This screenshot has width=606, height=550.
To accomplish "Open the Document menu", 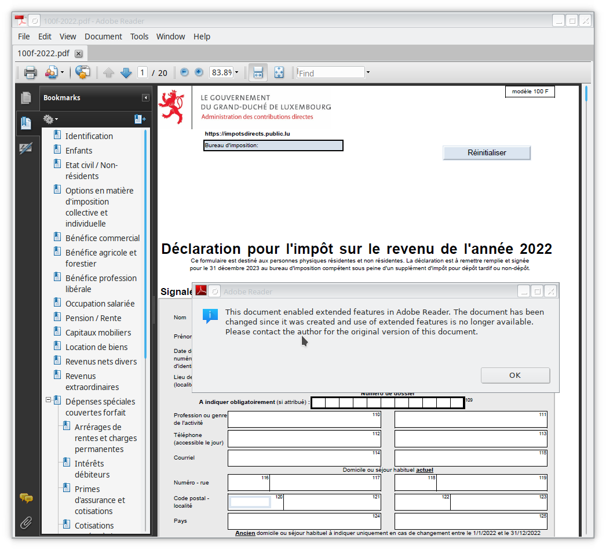I will [103, 37].
